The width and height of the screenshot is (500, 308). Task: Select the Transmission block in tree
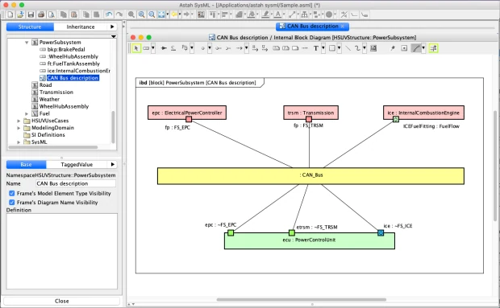coord(56,92)
